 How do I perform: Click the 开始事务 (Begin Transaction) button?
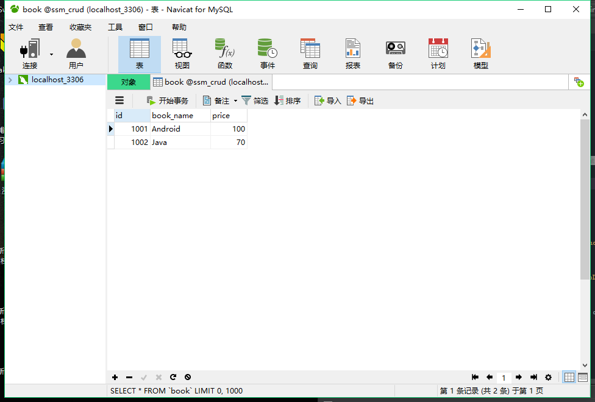pos(168,100)
